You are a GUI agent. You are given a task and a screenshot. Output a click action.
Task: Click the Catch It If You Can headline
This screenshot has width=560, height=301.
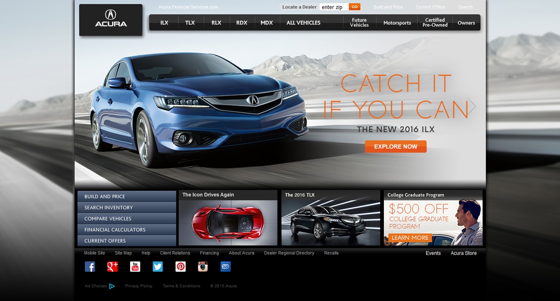[x=396, y=96]
